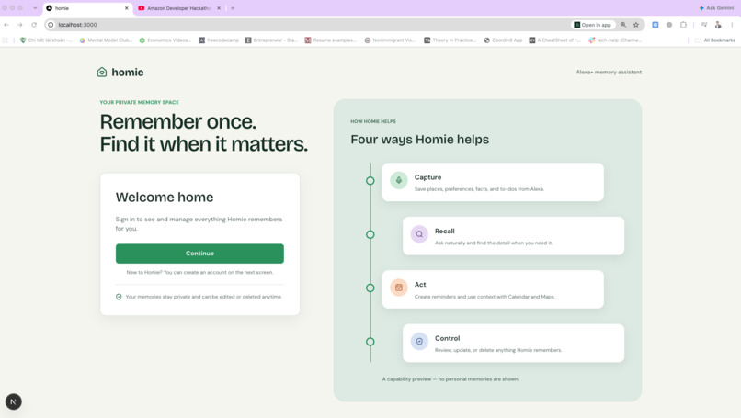Close the homie tab

pyautogui.click(x=126, y=8)
